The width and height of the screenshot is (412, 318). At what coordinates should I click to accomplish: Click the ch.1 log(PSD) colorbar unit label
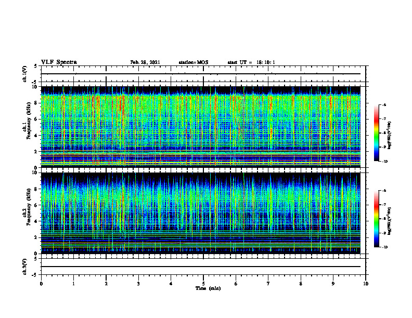click(x=390, y=136)
